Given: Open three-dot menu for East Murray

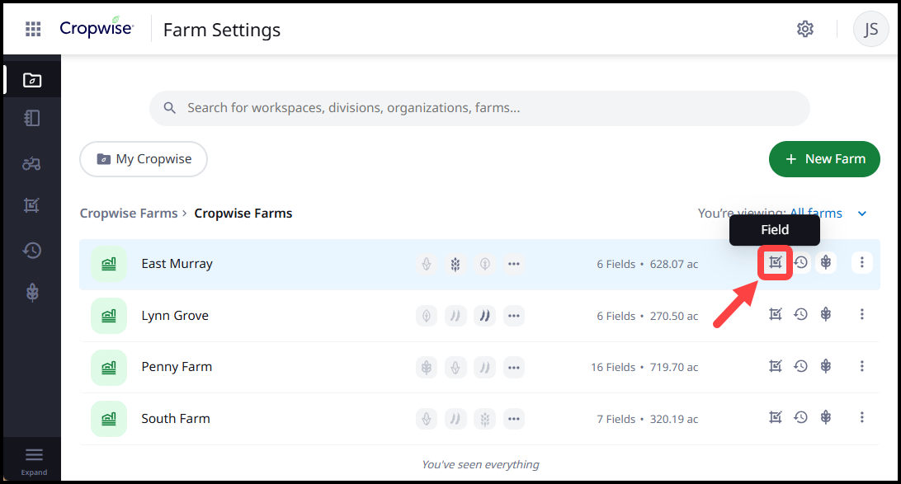Looking at the screenshot, I should pyautogui.click(x=861, y=263).
